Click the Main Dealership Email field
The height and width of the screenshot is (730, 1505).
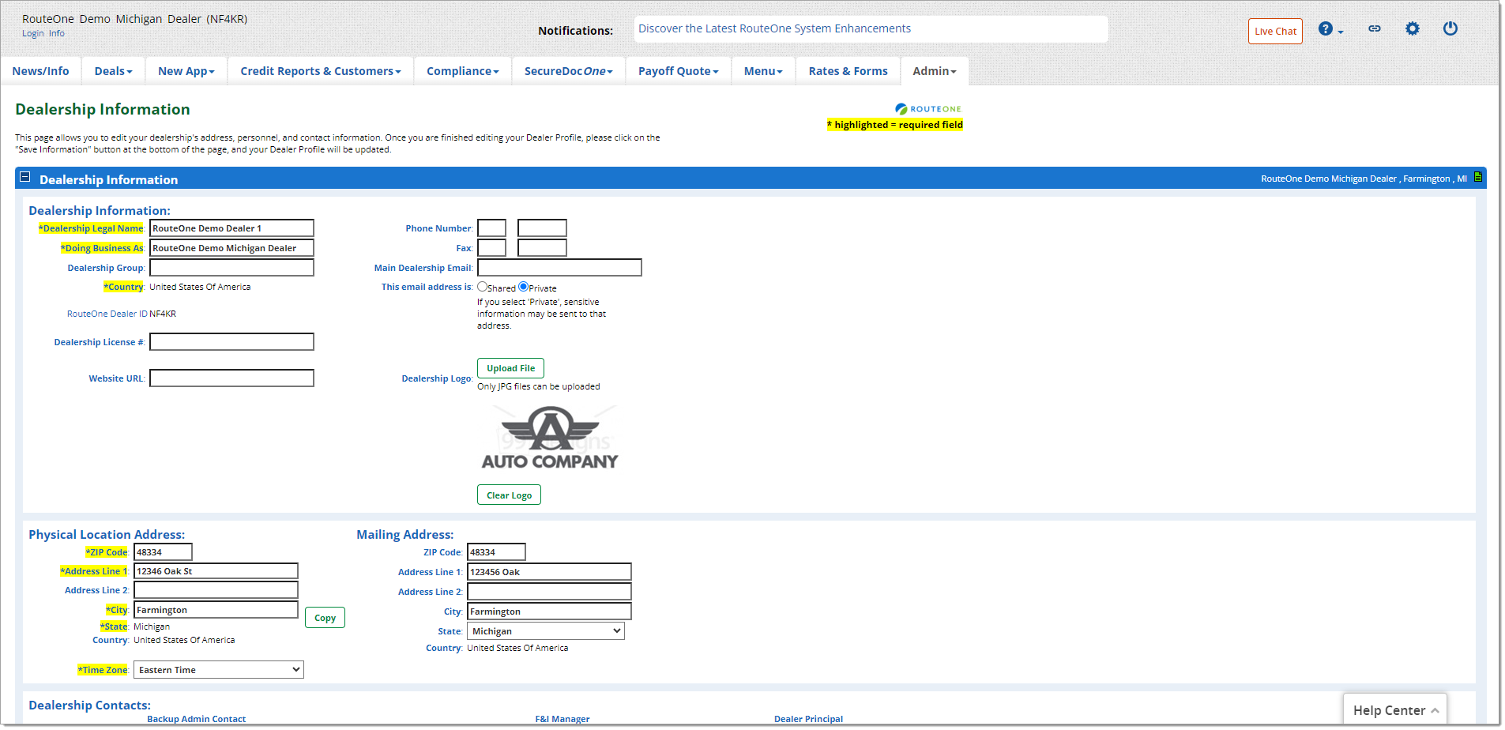559,268
